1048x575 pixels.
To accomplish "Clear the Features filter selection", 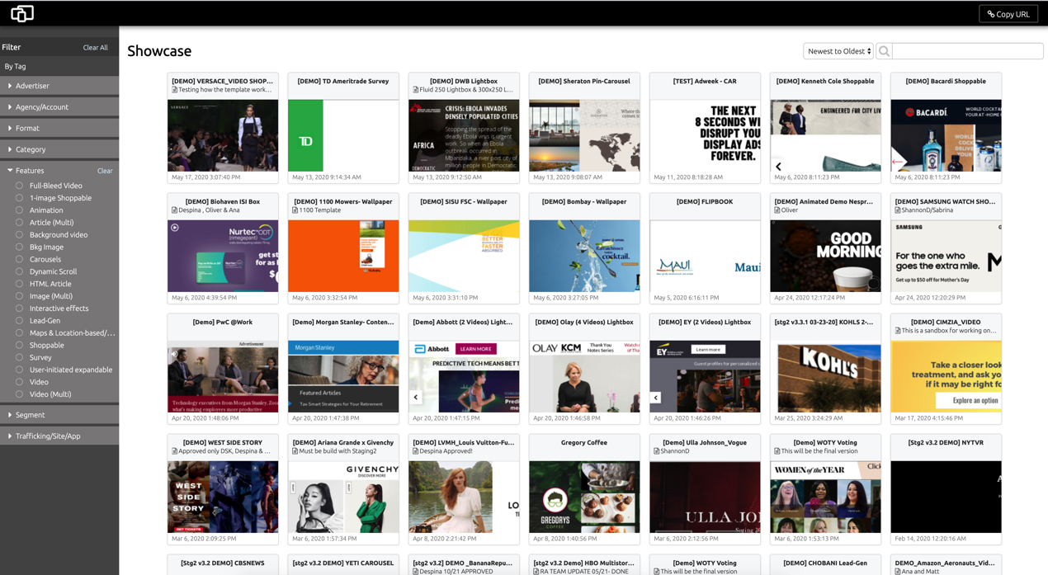I will (105, 171).
